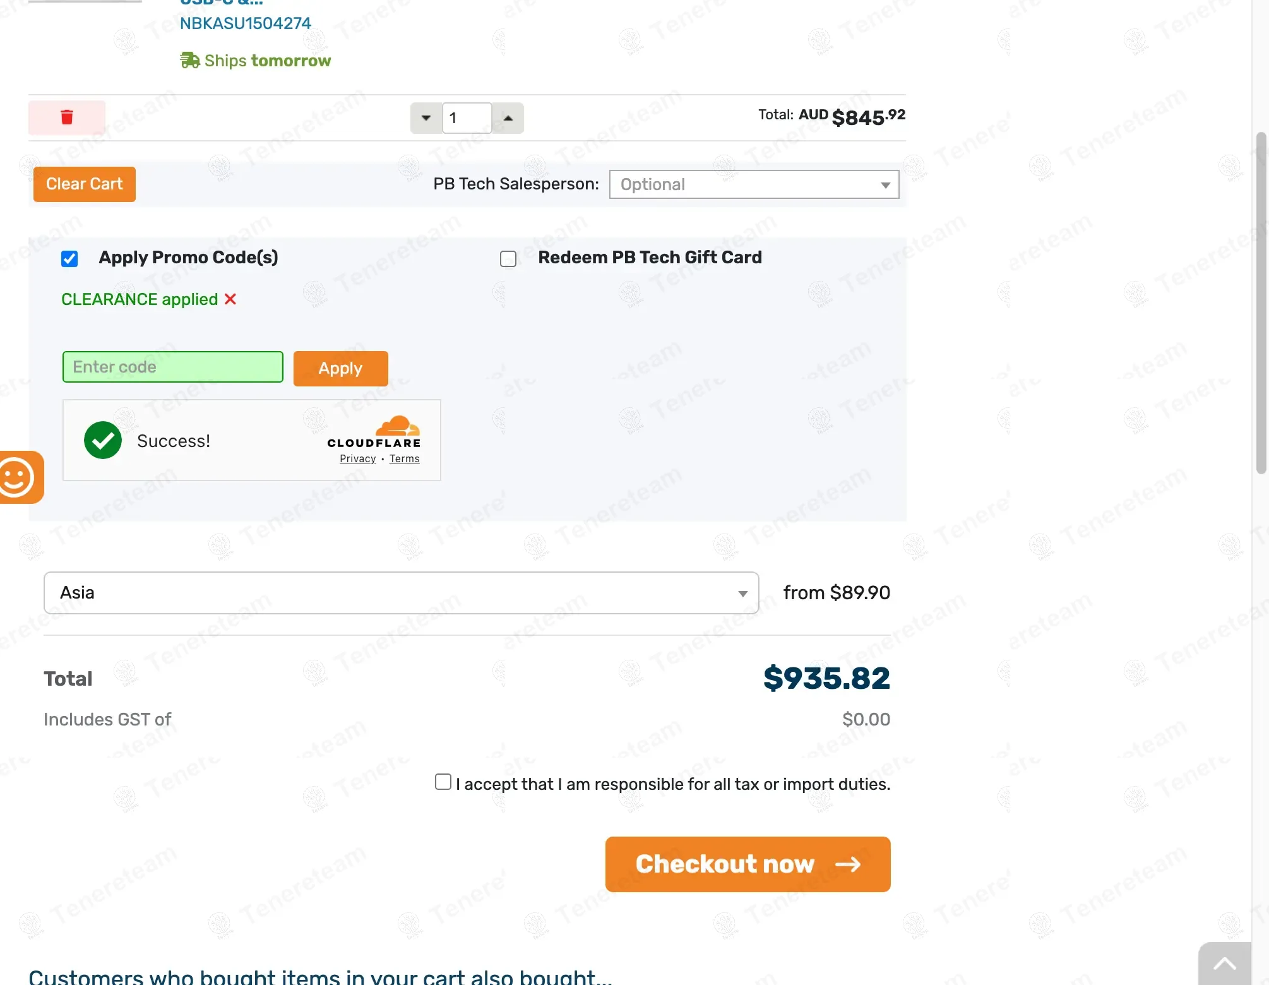Focus the Enter code input field
This screenshot has width=1269, height=985.
172,367
